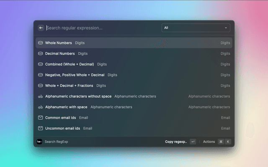This screenshot has height=167, width=268.
Task: Click the envelope icon for Common email ids
Action: 41,118
